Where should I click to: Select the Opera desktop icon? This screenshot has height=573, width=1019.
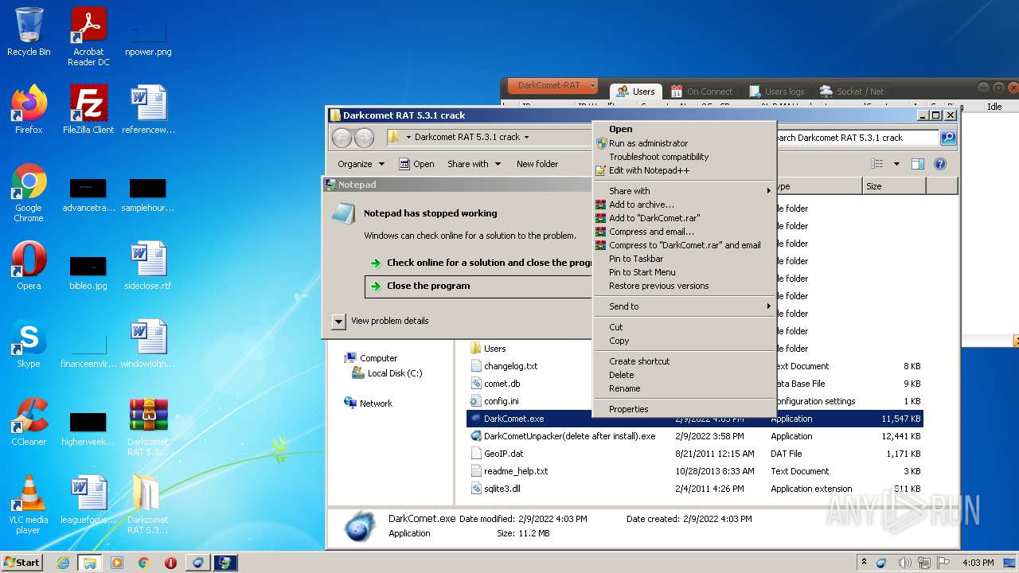pos(29,266)
